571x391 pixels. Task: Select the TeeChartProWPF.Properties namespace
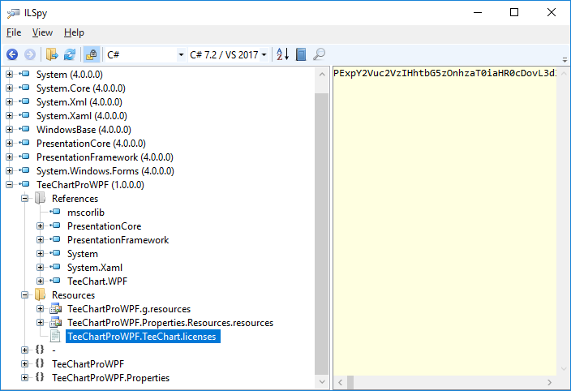click(110, 378)
